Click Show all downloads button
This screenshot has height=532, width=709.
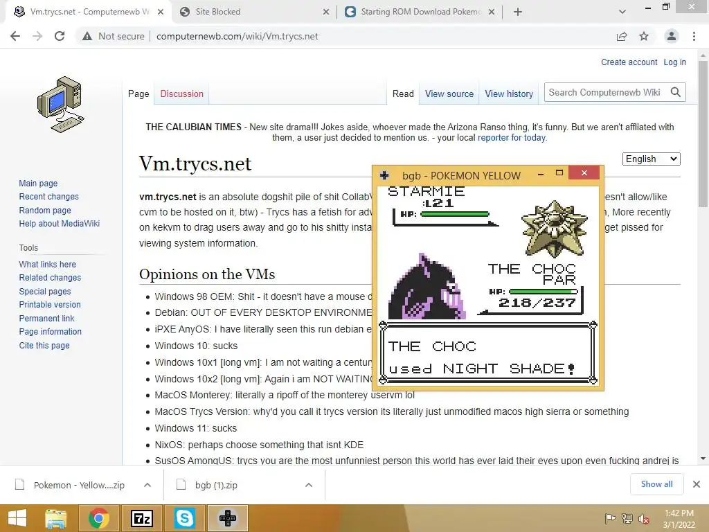656,484
